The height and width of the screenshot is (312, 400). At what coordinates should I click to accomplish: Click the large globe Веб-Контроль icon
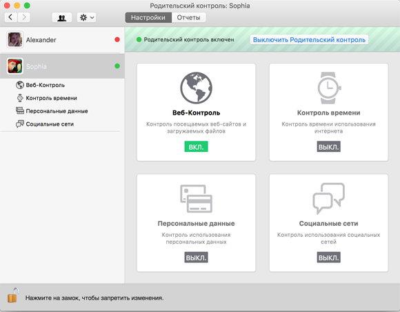[x=196, y=88]
